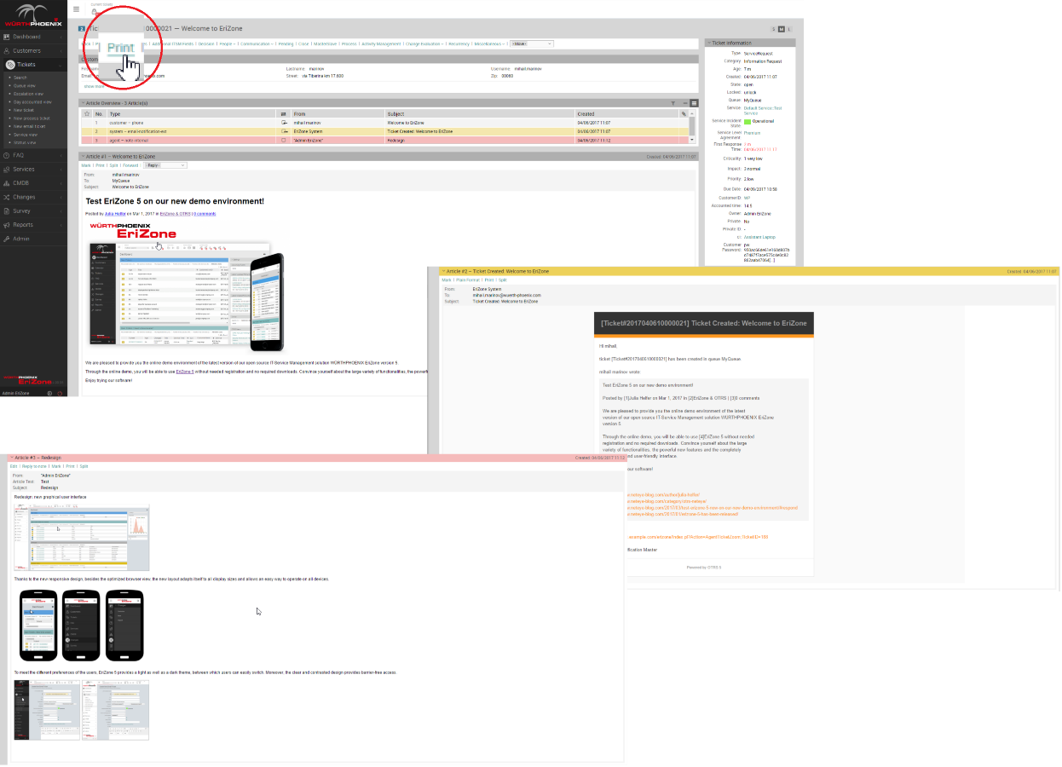Open the Premium service level agreement link
This screenshot has height=767, width=1062.
(752, 133)
